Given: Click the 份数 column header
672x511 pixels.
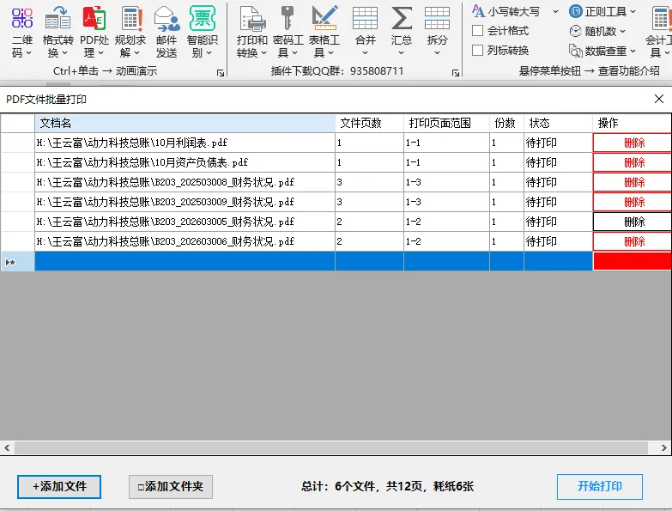Looking at the screenshot, I should [x=506, y=124].
